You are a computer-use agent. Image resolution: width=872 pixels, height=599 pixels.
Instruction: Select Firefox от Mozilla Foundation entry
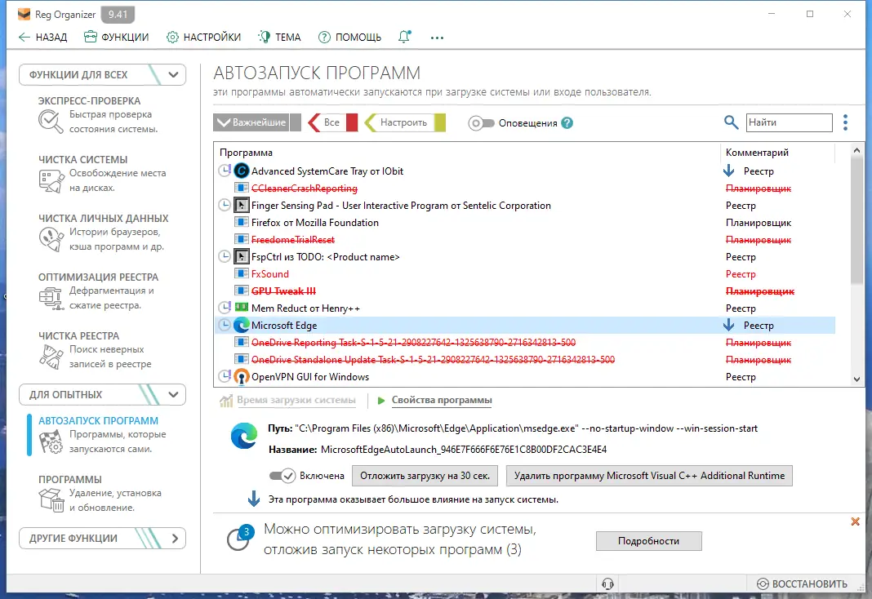pyautogui.click(x=524, y=223)
